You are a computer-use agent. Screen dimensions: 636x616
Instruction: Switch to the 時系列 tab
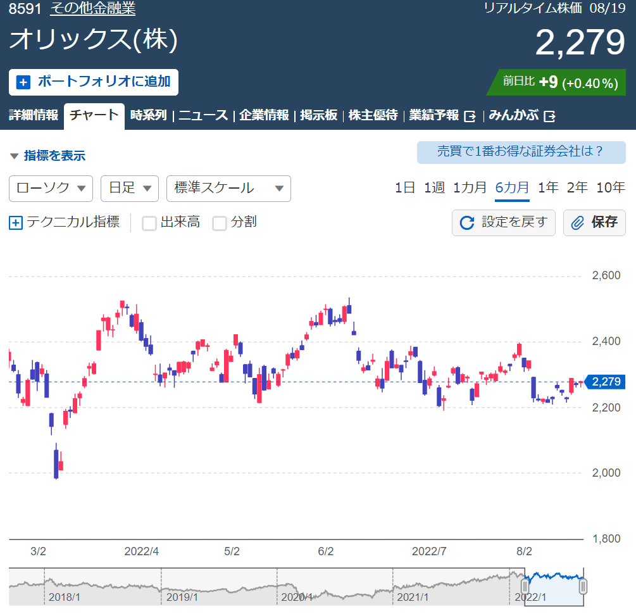pos(149,115)
